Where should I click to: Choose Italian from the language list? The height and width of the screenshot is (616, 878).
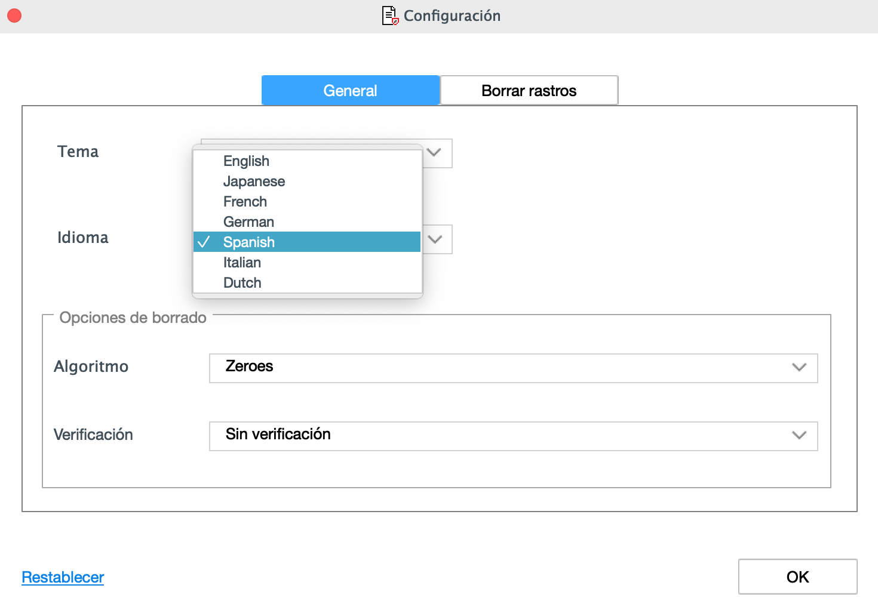point(307,263)
